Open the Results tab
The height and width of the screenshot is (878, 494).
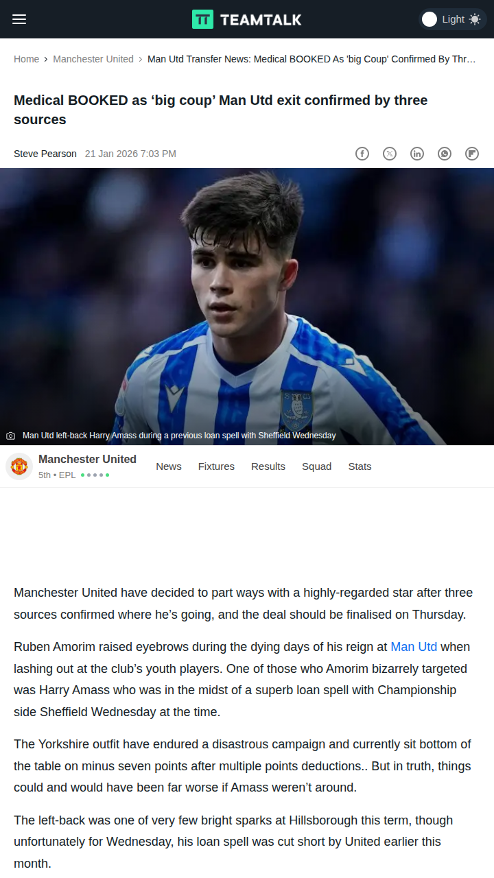268,466
